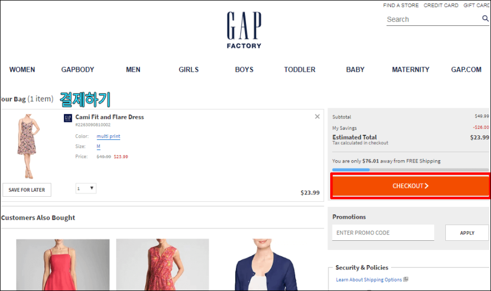Go to GAP.COM in the navigation bar
Screen dimensions: 491x291
click(466, 69)
